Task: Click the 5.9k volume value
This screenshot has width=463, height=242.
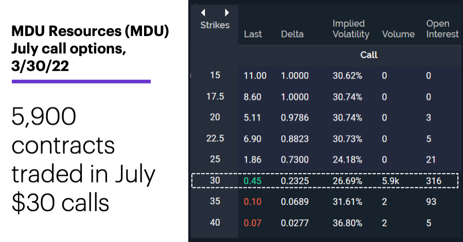Action: [390, 181]
